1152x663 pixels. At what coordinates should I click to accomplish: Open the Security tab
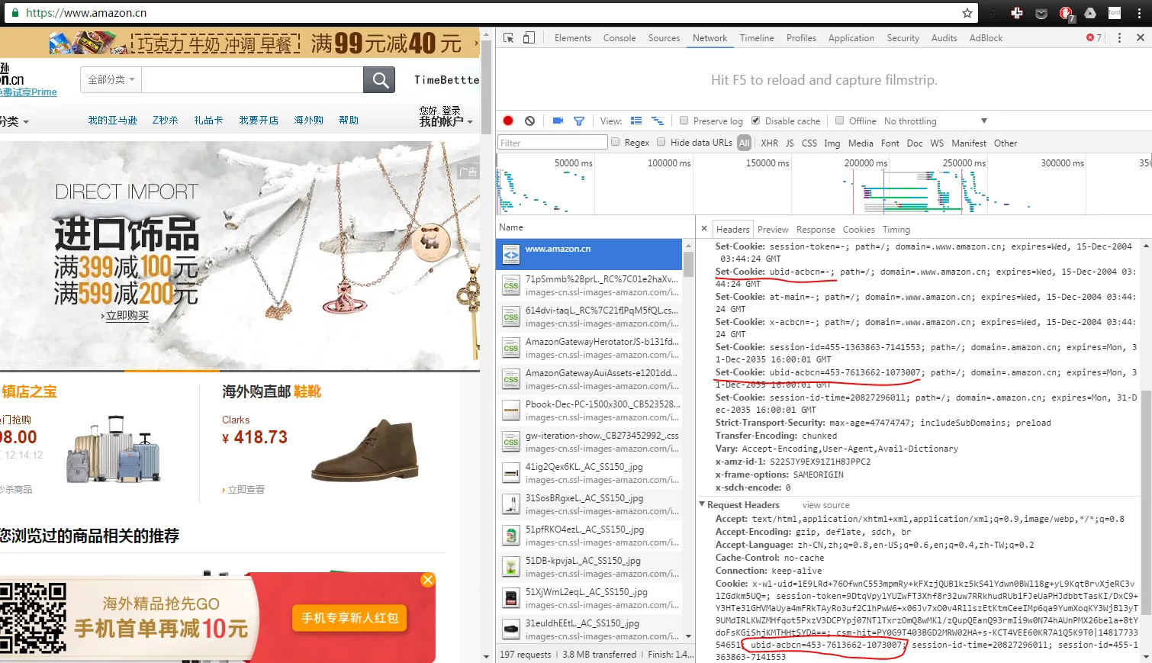903,37
